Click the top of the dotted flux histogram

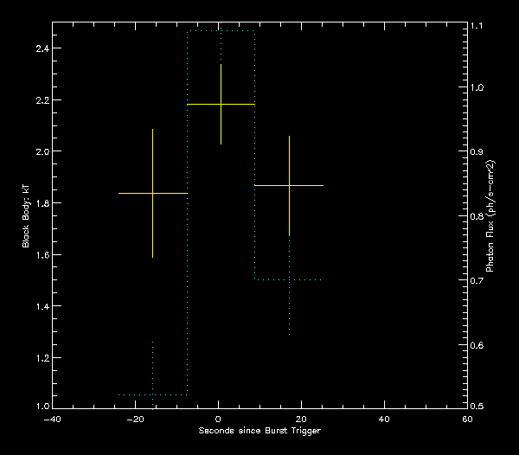pos(221,31)
